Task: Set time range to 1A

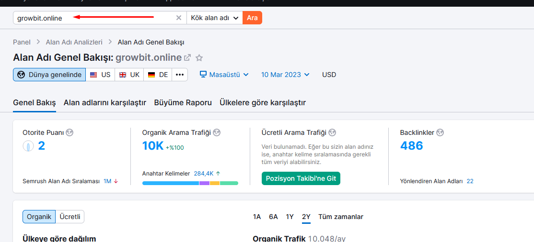Action: pos(257,217)
